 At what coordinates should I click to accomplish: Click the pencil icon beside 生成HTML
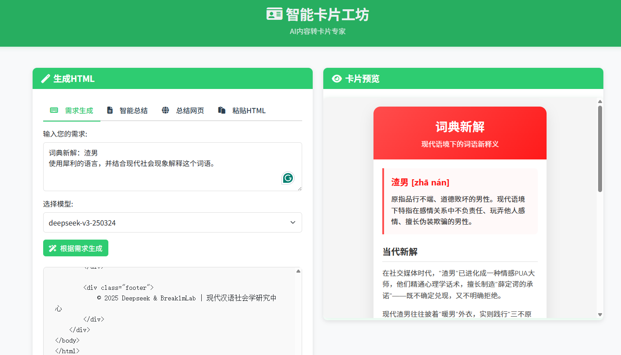(x=45, y=78)
